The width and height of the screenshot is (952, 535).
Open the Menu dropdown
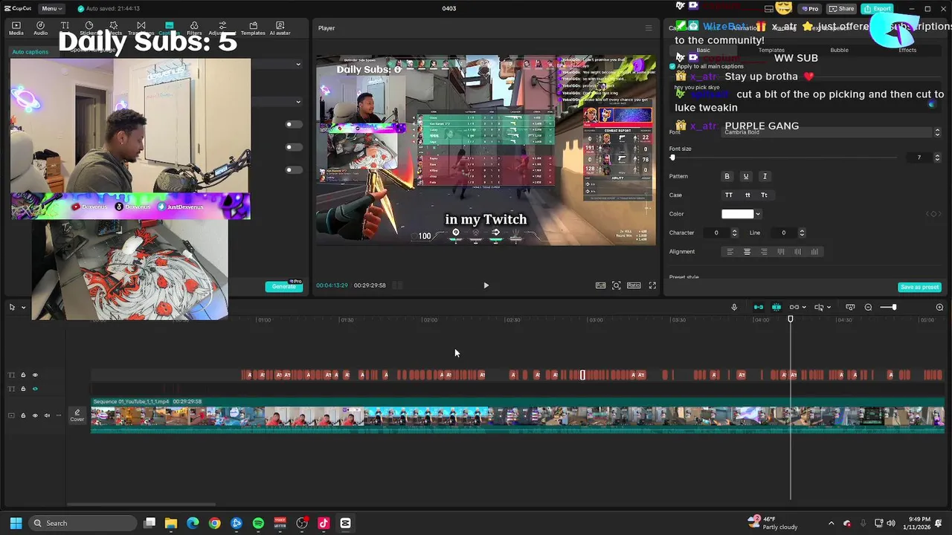coord(51,8)
